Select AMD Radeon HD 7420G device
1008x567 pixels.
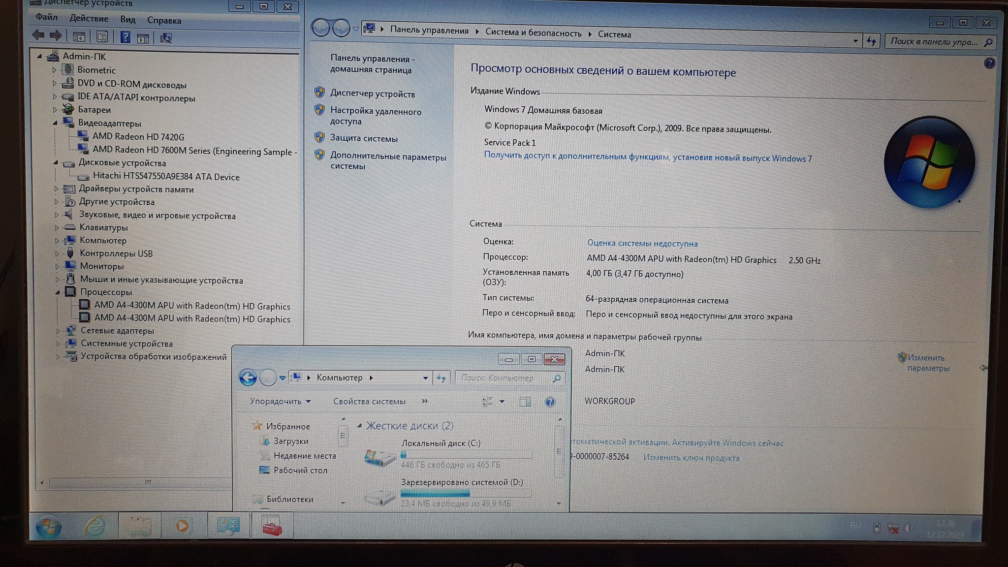pos(138,136)
